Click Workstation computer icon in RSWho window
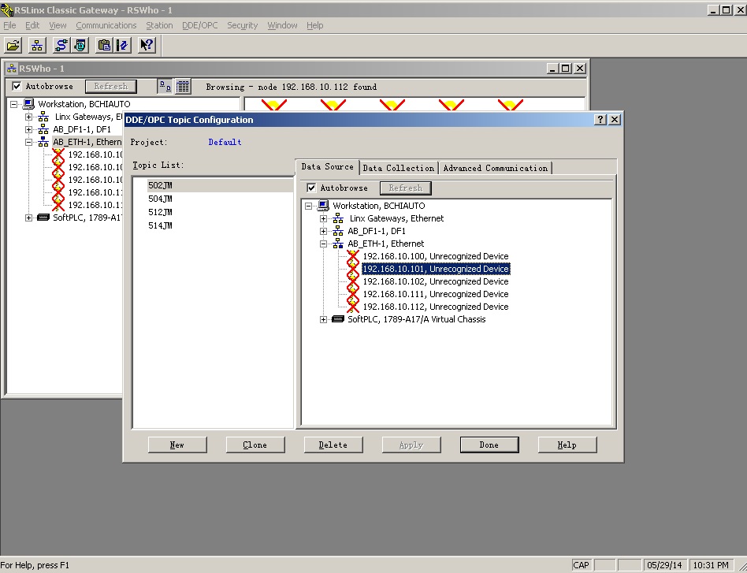747x573 pixels. (x=28, y=104)
